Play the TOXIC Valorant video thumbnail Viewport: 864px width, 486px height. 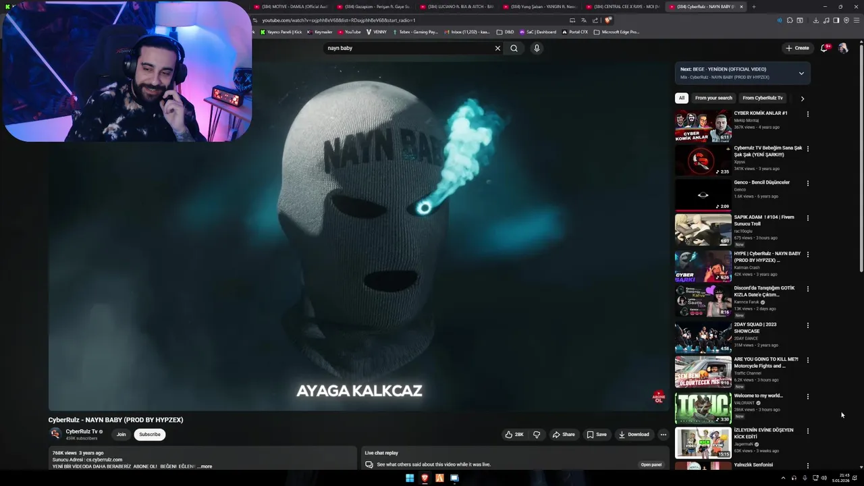703,408
